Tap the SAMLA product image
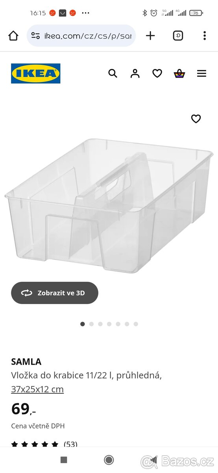 [109, 205]
